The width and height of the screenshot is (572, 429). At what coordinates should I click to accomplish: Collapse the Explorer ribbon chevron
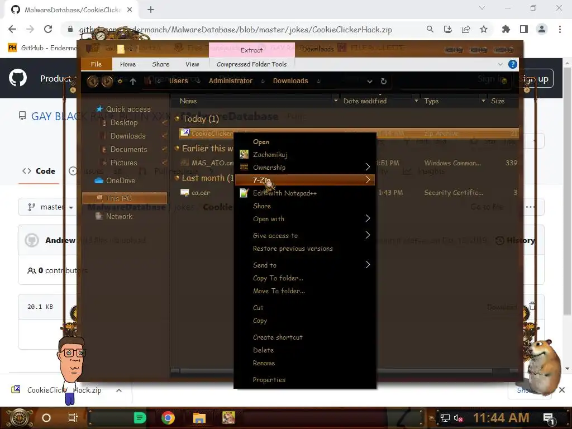pos(500,64)
